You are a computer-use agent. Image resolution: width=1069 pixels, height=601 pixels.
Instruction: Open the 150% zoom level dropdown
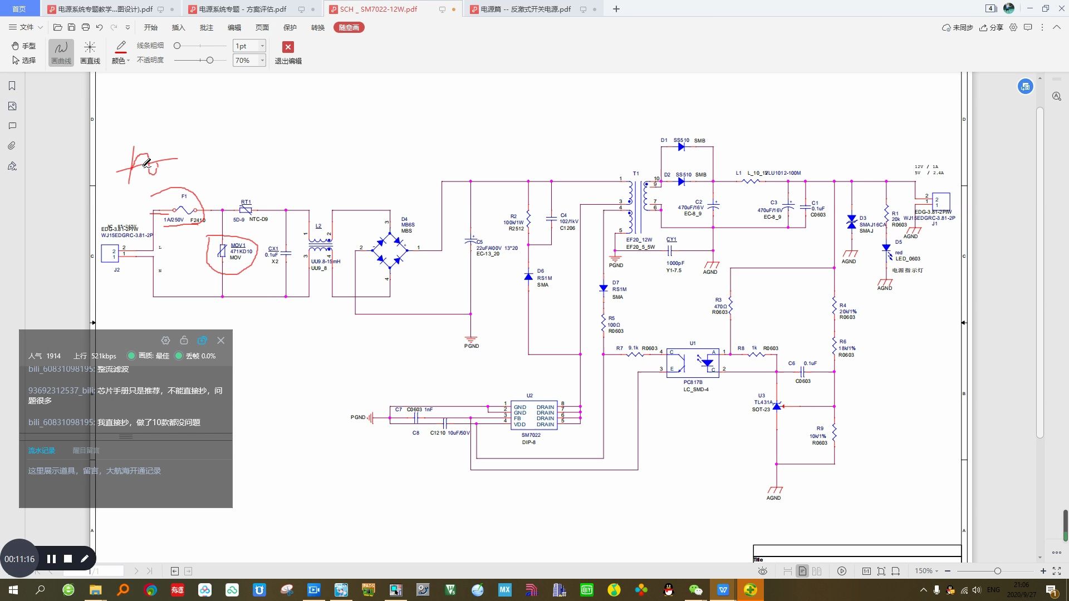coord(926,571)
